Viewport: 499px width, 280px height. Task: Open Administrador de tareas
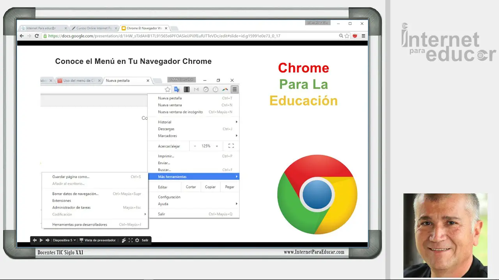pos(95,207)
